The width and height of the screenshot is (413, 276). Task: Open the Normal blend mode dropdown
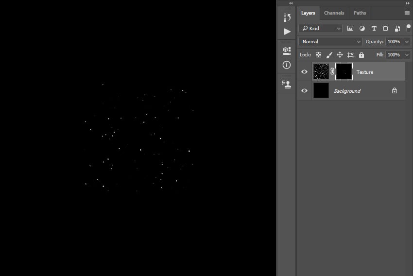330,42
